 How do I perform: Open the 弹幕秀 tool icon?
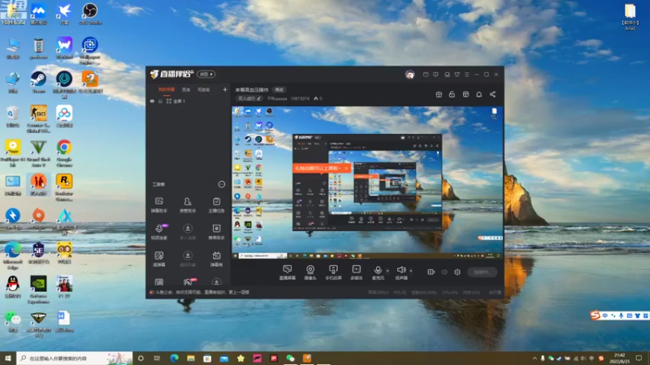216,259
